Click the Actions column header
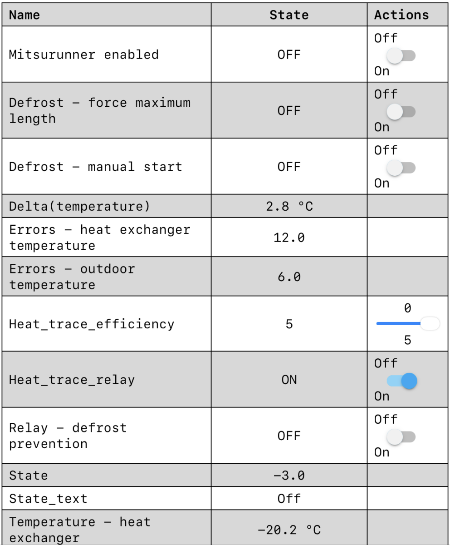This screenshot has height=545, width=450. (x=401, y=15)
